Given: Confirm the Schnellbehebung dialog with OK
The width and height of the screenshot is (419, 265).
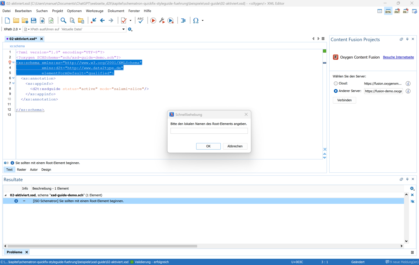Looking at the screenshot, I should coord(208,146).
